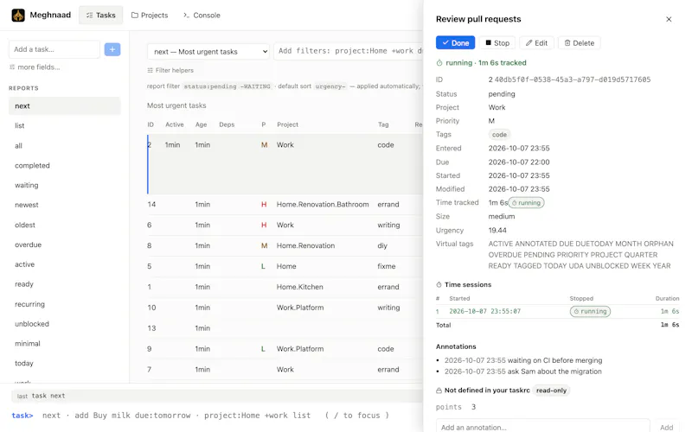Click the Time sessions clock icon
The width and height of the screenshot is (692, 432).
439,285
